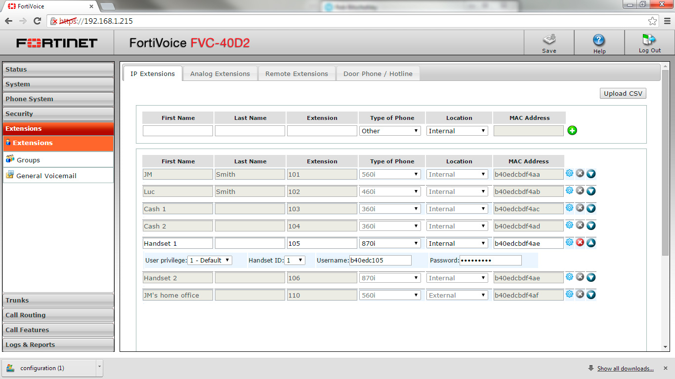The width and height of the screenshot is (675, 379).
Task: Delete extension 102 with the X icon
Action: point(580,191)
